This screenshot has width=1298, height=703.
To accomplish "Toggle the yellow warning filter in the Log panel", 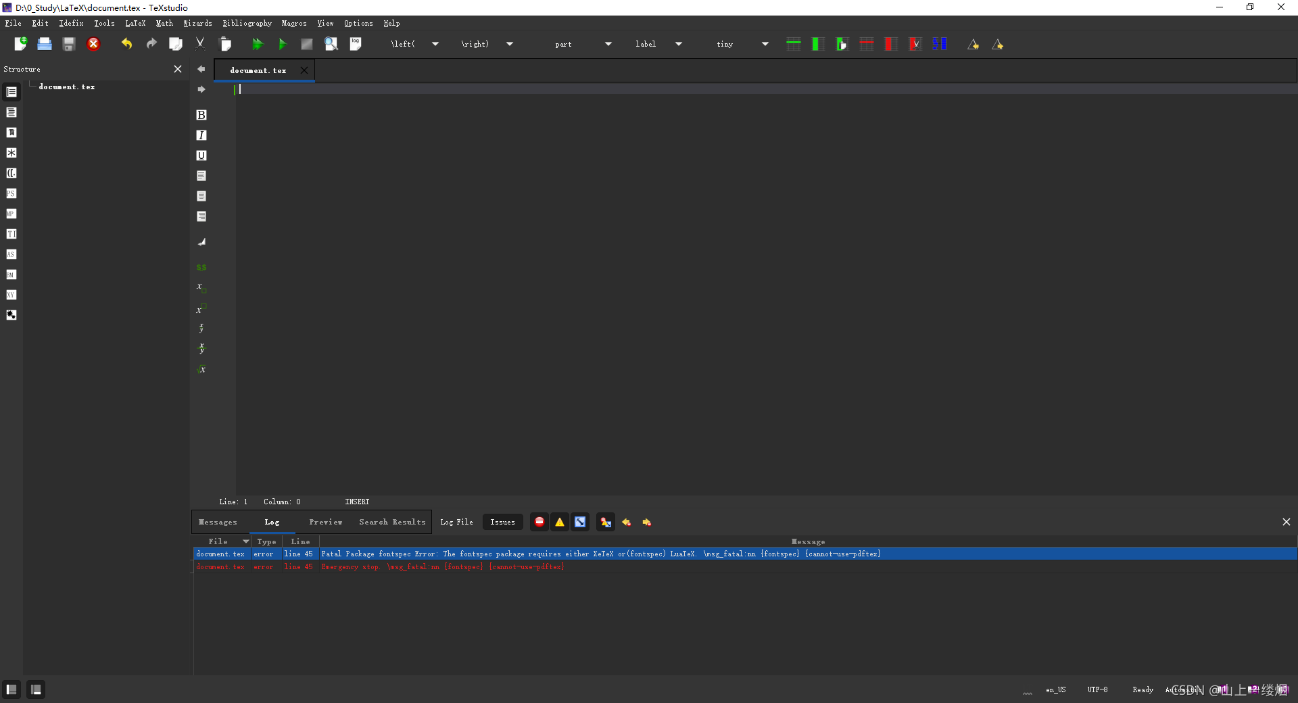I will pyautogui.click(x=560, y=522).
